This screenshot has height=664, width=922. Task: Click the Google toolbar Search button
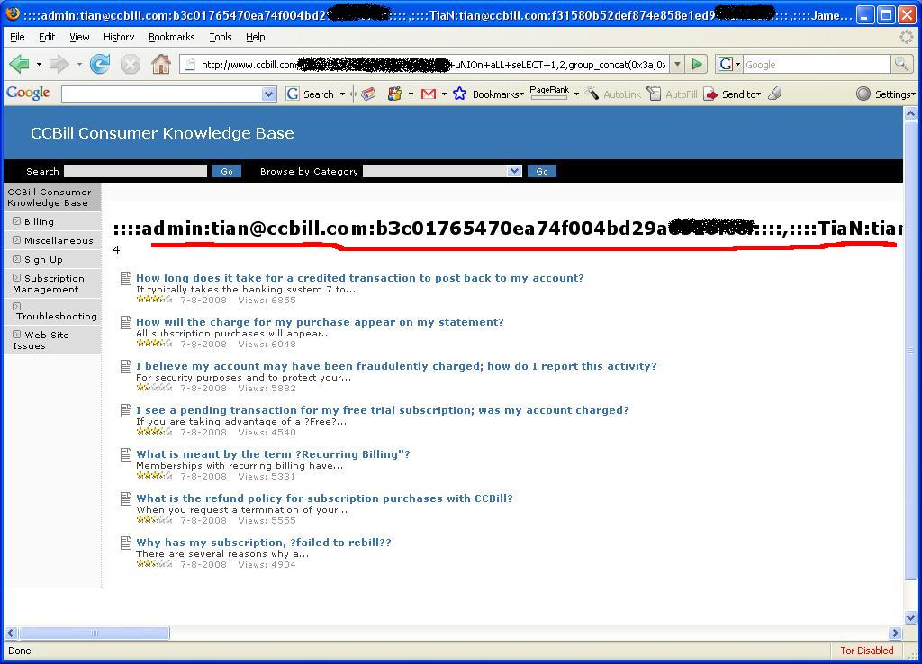pyautogui.click(x=312, y=94)
